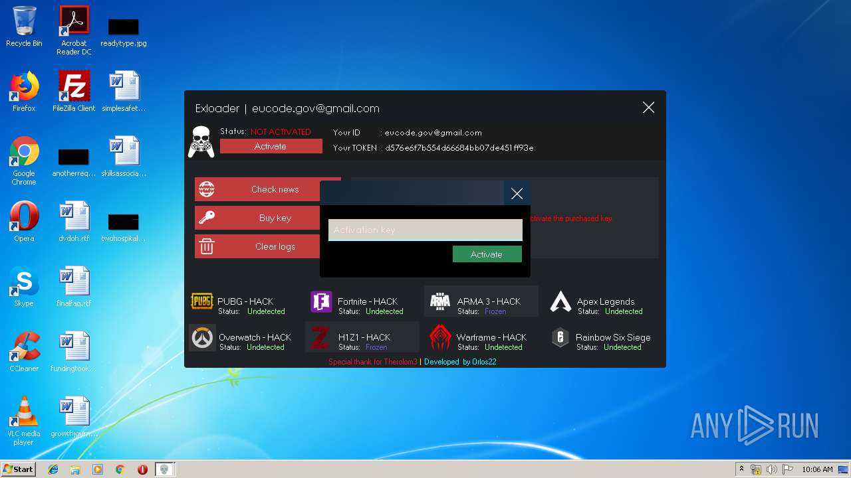Select the Rainbow Six Siege icon
The width and height of the screenshot is (851, 478).
pos(560,338)
